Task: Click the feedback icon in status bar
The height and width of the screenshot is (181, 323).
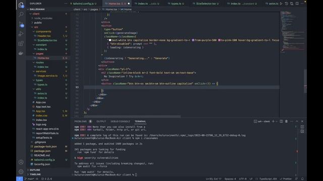Action: pos(296,179)
